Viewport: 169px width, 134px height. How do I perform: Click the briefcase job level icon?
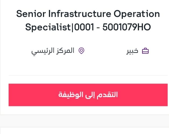145,51
